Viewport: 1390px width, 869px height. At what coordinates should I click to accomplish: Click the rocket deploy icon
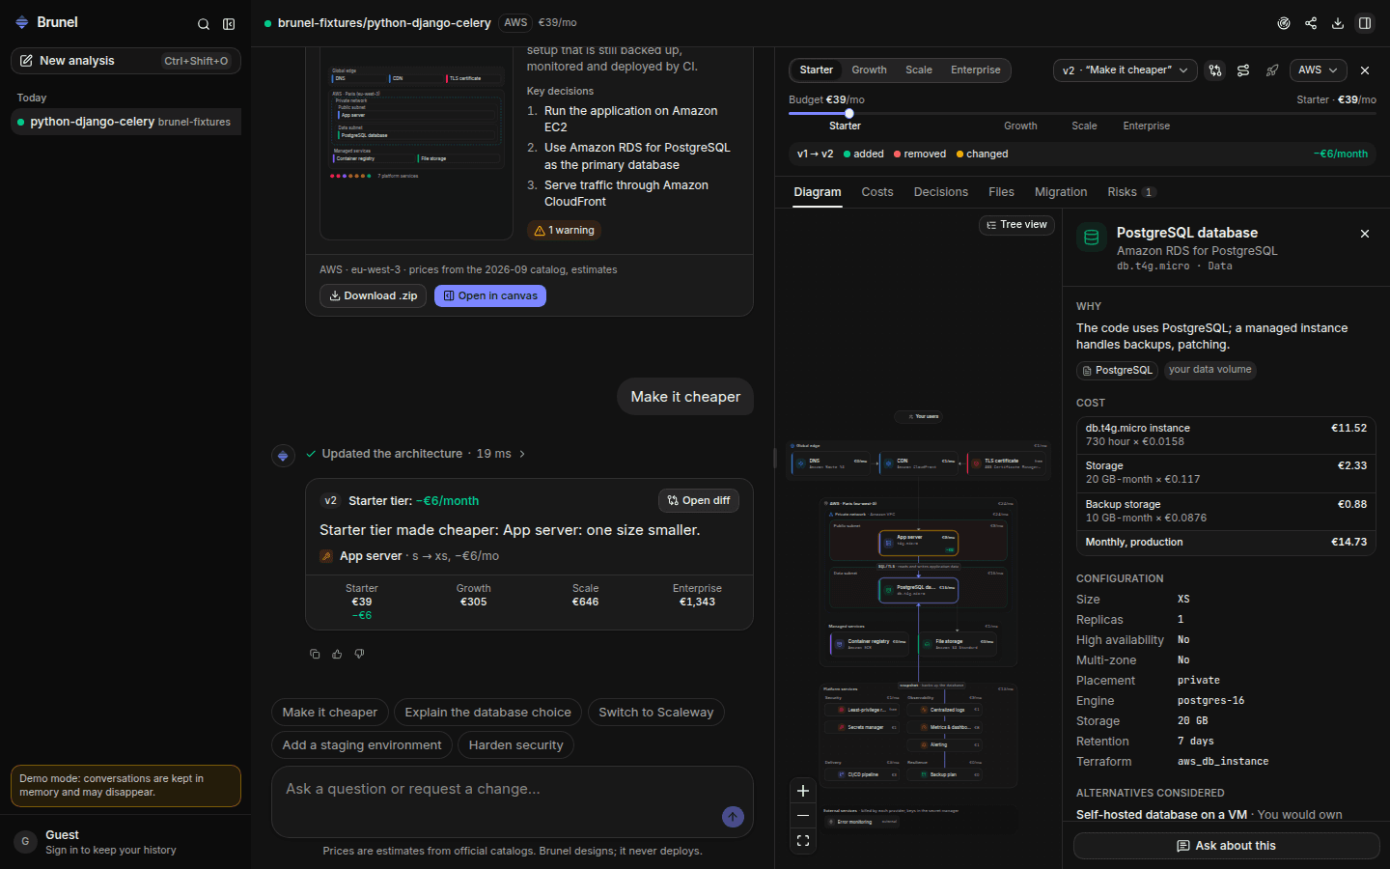1272,70
